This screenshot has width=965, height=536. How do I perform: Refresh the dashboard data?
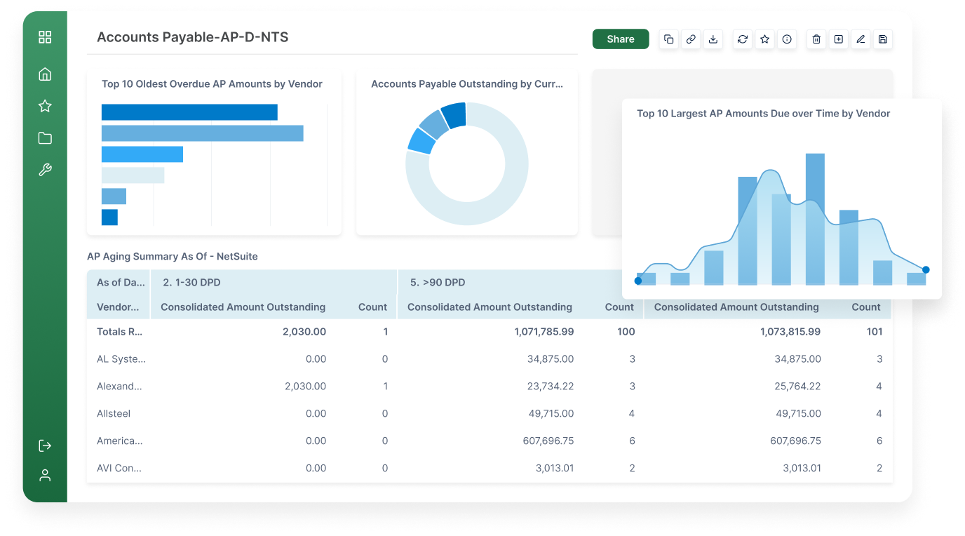tap(743, 39)
